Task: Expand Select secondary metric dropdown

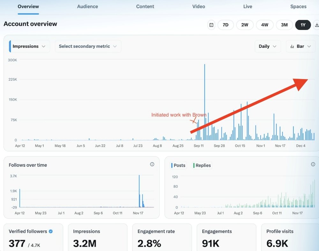Action: pos(88,46)
